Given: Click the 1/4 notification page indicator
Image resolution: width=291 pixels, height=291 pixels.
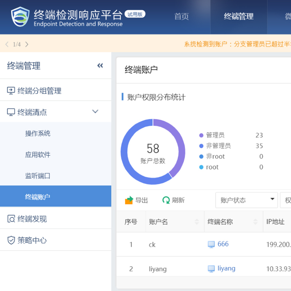Looking at the screenshot, I should 17,44.
